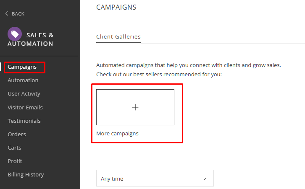Click the CAMPAIGNS page heading

pyautogui.click(x=116, y=7)
